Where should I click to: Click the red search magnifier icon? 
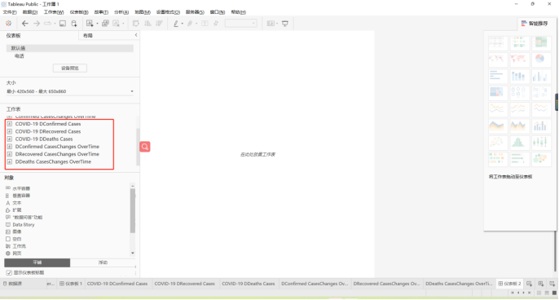pyautogui.click(x=145, y=147)
